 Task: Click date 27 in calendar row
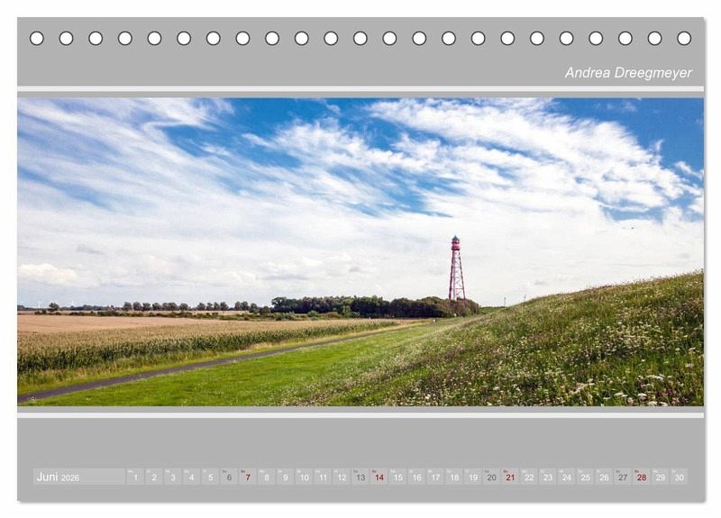click(623, 477)
